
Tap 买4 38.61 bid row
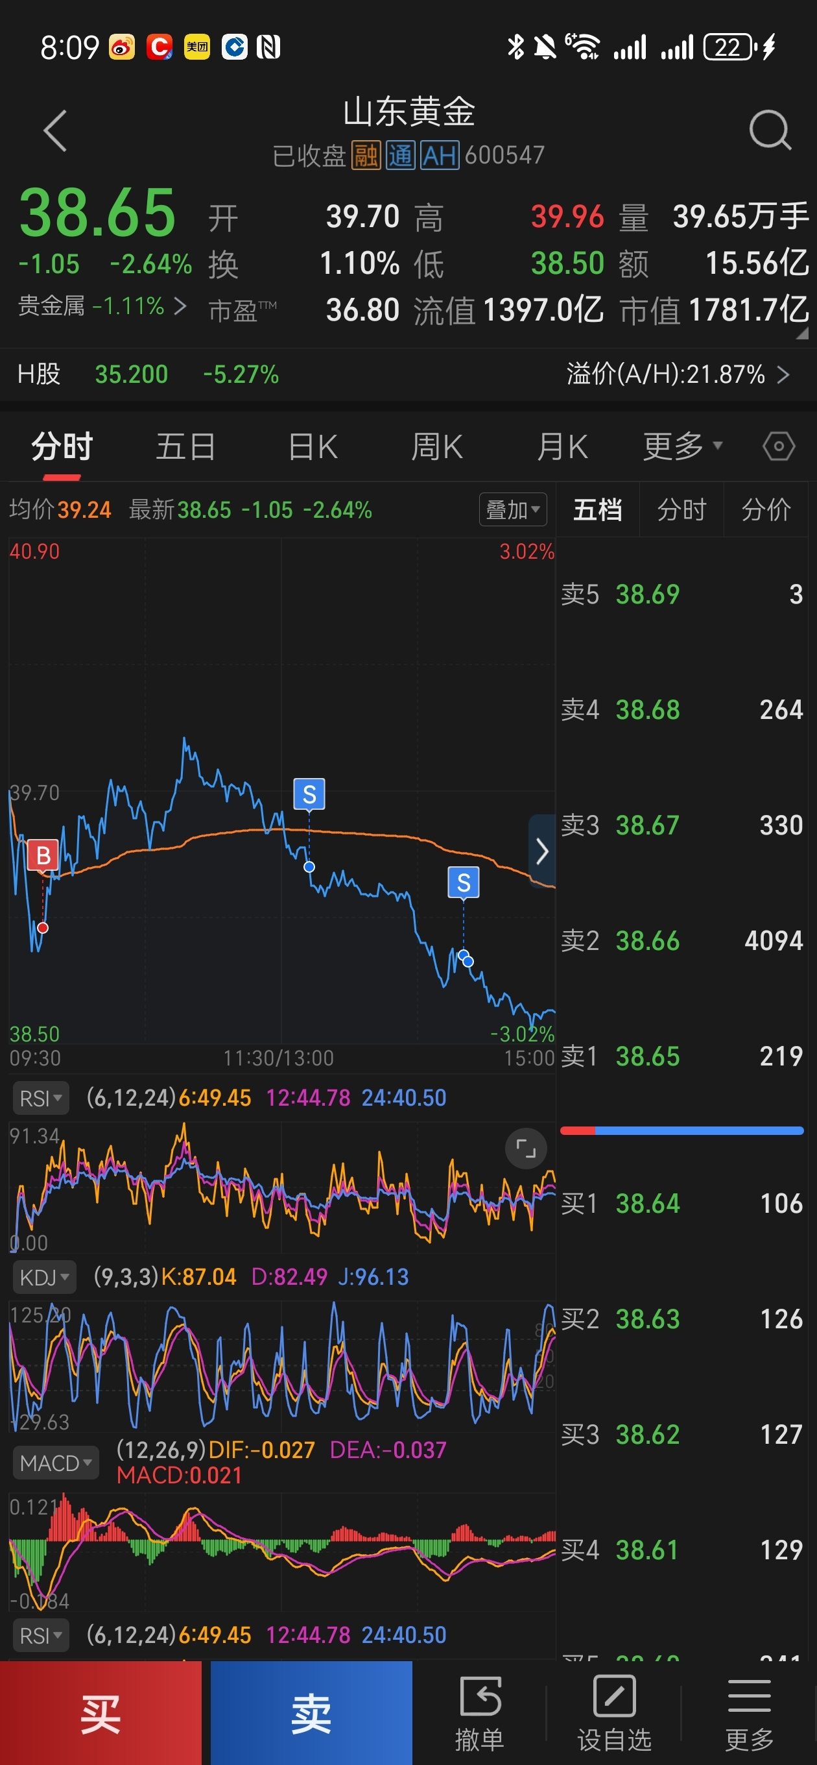tap(682, 1550)
